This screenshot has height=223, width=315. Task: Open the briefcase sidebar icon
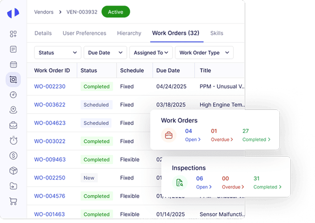click(13, 125)
